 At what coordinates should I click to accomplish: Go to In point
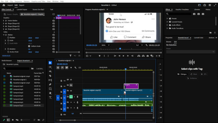click(x=115, y=56)
